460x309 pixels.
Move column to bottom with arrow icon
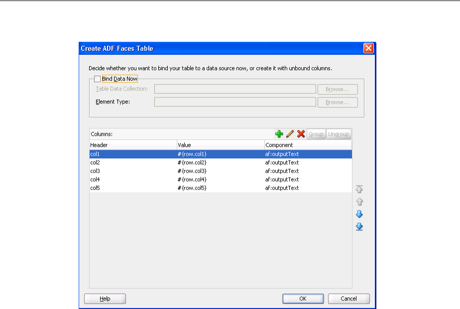point(359,226)
